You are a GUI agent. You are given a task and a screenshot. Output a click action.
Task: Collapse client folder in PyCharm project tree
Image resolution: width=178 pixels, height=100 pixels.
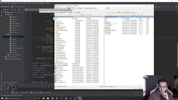pyautogui.click(x=6, y=15)
